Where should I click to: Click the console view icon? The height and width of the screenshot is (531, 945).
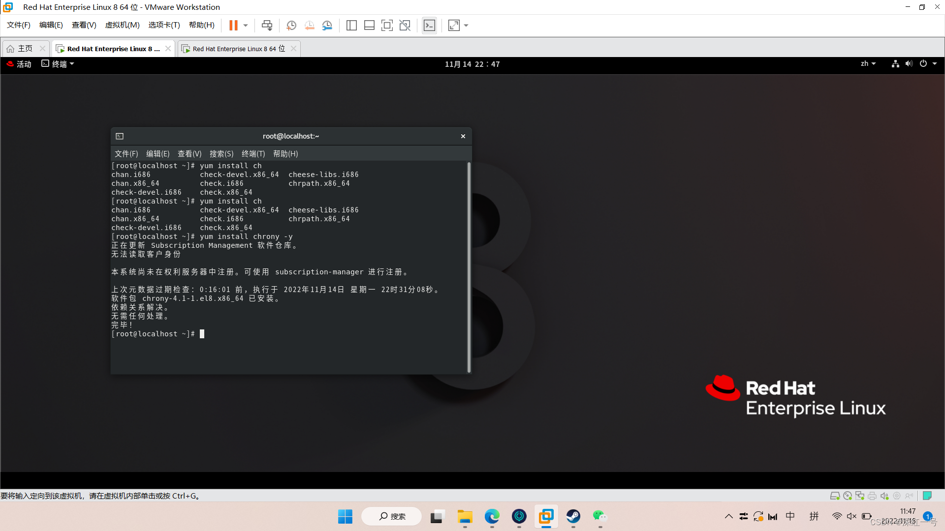coord(429,25)
